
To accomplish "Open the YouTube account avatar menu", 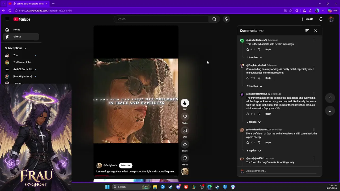I will coord(331,19).
